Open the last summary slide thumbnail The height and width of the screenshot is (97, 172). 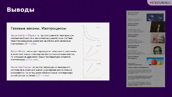click(146, 77)
